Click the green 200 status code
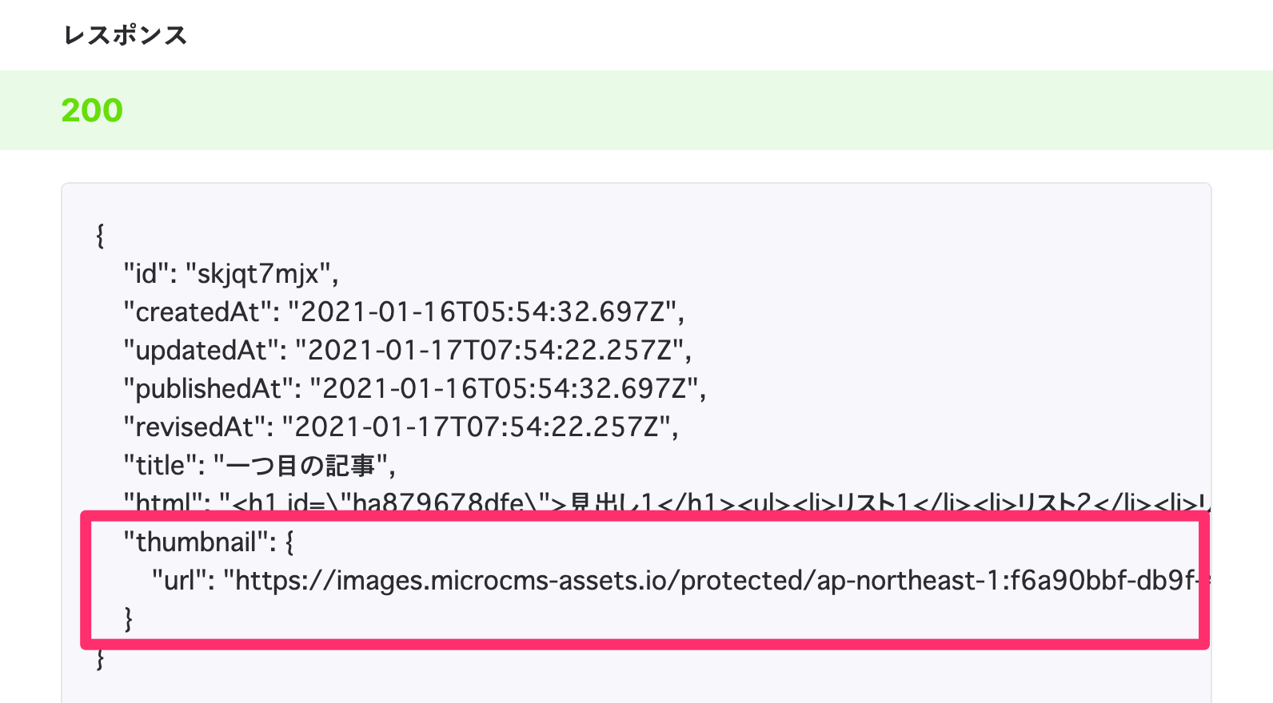Image resolution: width=1273 pixels, height=703 pixels. (92, 110)
